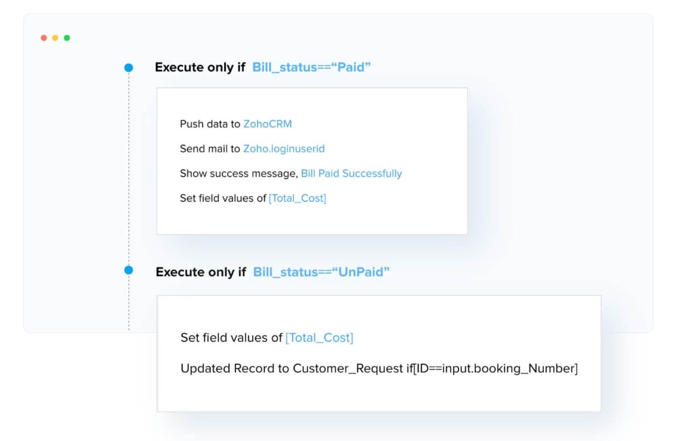Click the 'Execute only if' heading for Paid
Screen dimensions: 693x441
pos(200,67)
